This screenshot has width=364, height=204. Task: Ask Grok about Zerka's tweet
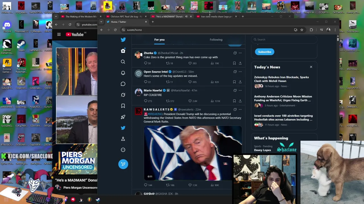[x=235, y=53]
